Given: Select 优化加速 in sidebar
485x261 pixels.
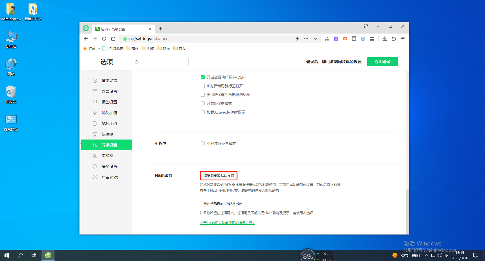Looking at the screenshot, I should coord(107,113).
